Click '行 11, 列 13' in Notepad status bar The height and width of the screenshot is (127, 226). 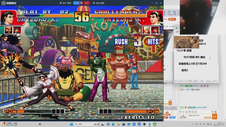tap(179, 81)
